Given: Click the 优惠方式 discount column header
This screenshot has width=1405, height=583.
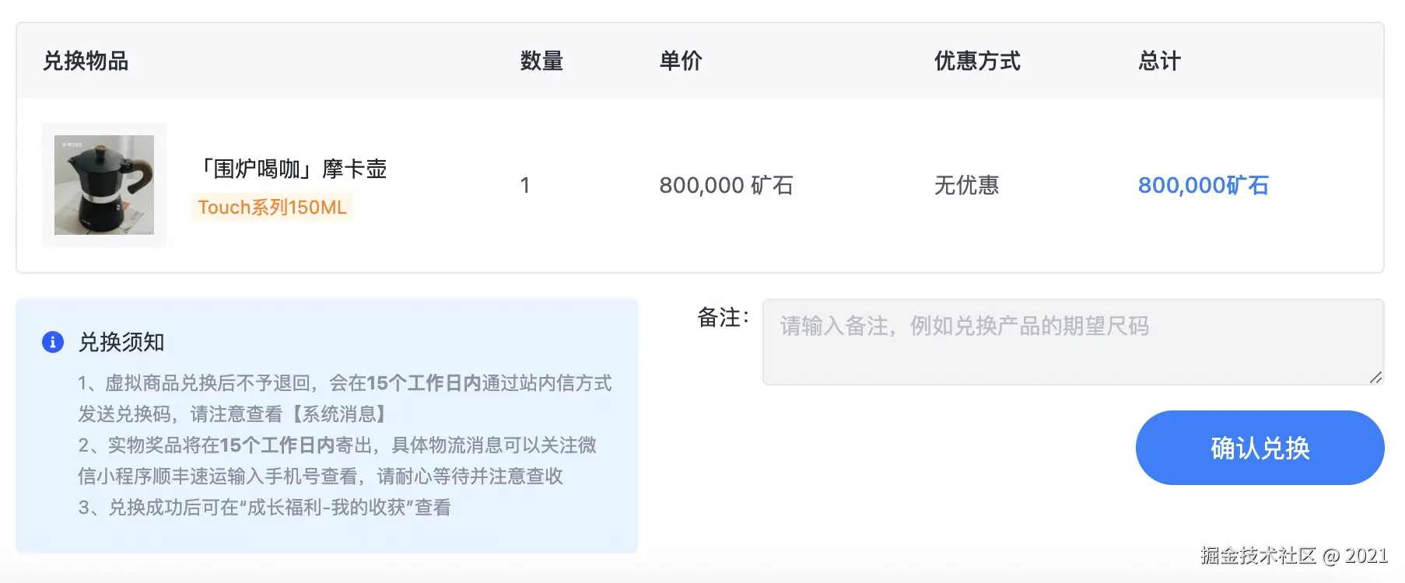Looking at the screenshot, I should point(977,60).
